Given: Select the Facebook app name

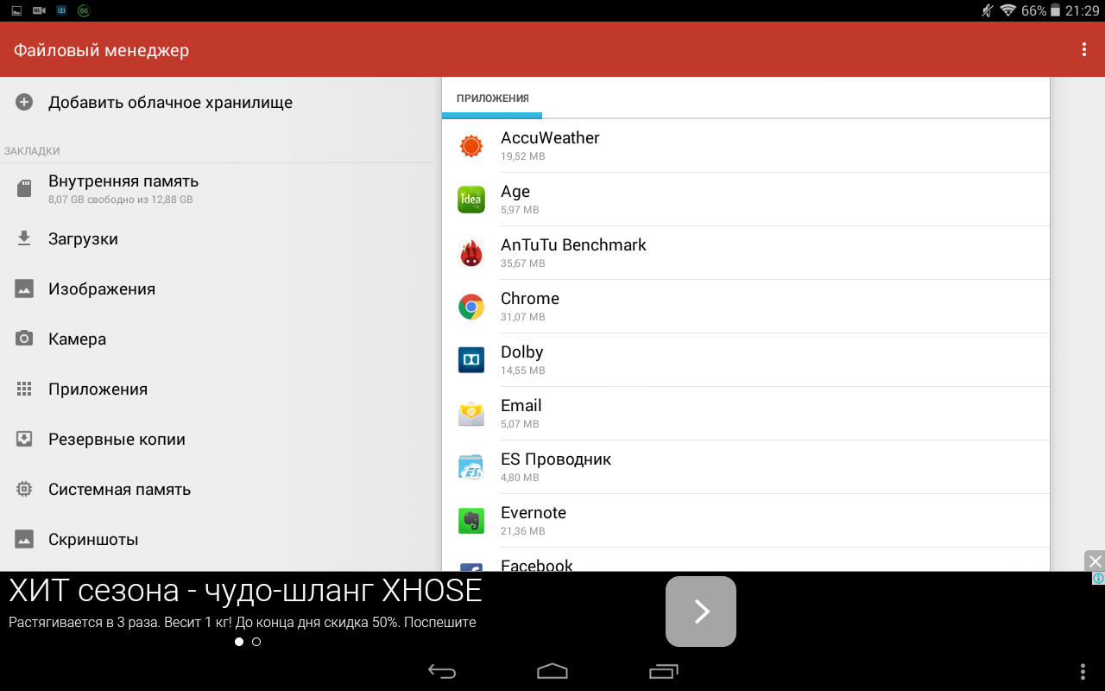Looking at the screenshot, I should [x=537, y=565].
